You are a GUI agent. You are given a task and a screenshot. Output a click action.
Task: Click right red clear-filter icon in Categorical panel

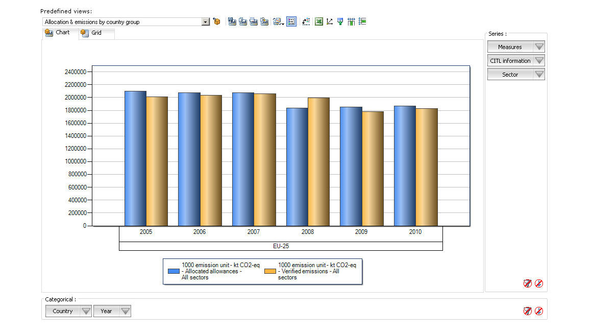pos(539,311)
